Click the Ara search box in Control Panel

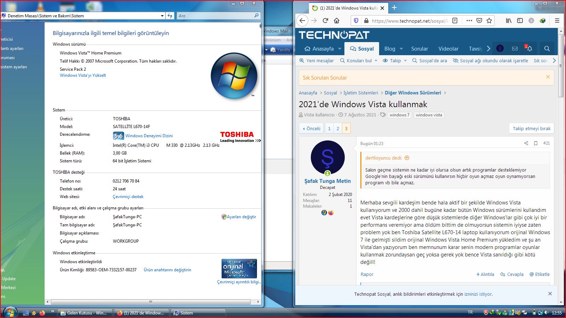[219, 16]
